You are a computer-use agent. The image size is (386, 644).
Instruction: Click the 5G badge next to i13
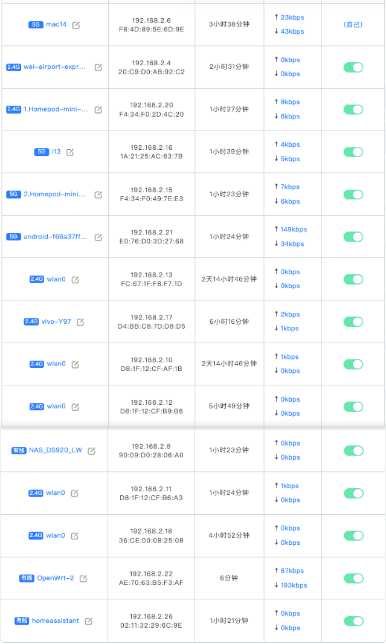[x=41, y=152]
